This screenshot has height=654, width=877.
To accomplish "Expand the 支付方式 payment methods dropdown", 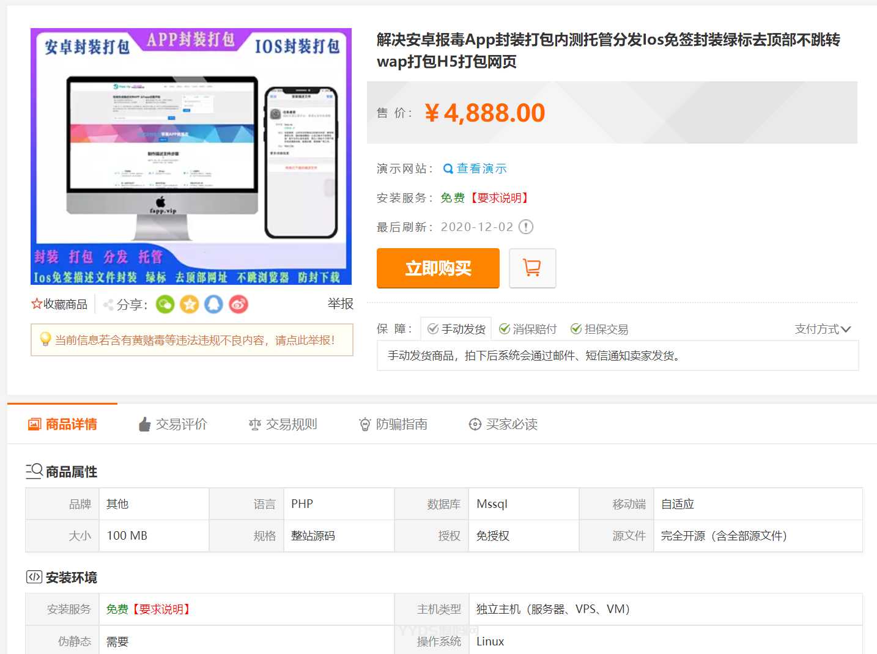I will point(823,329).
